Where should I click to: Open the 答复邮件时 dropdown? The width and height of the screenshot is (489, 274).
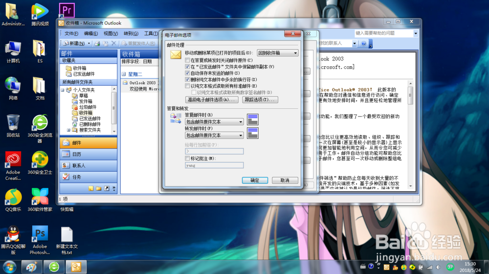(x=214, y=121)
